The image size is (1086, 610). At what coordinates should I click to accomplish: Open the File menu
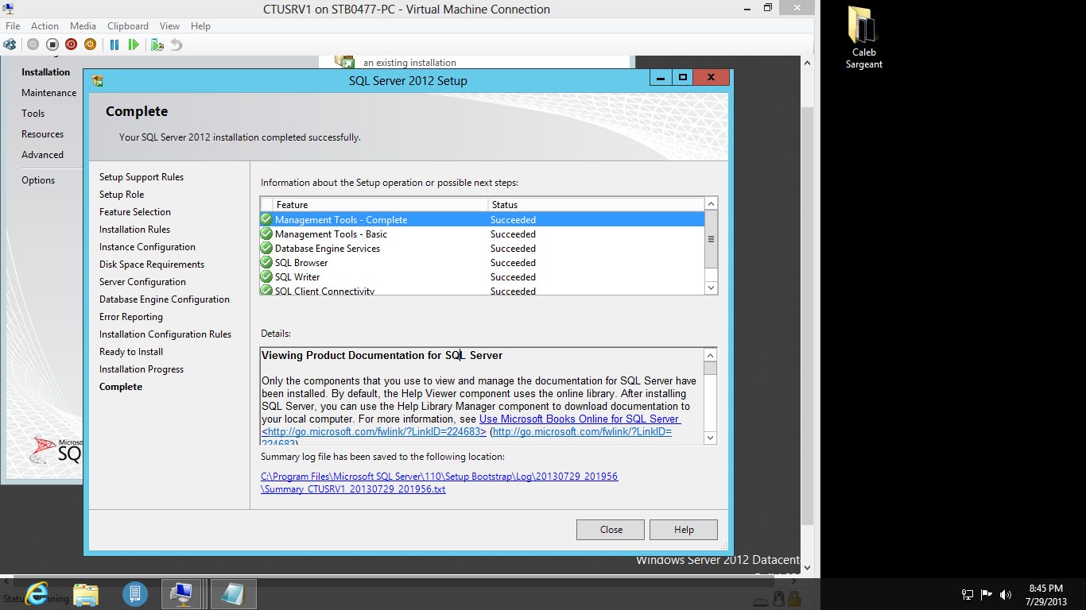(13, 26)
